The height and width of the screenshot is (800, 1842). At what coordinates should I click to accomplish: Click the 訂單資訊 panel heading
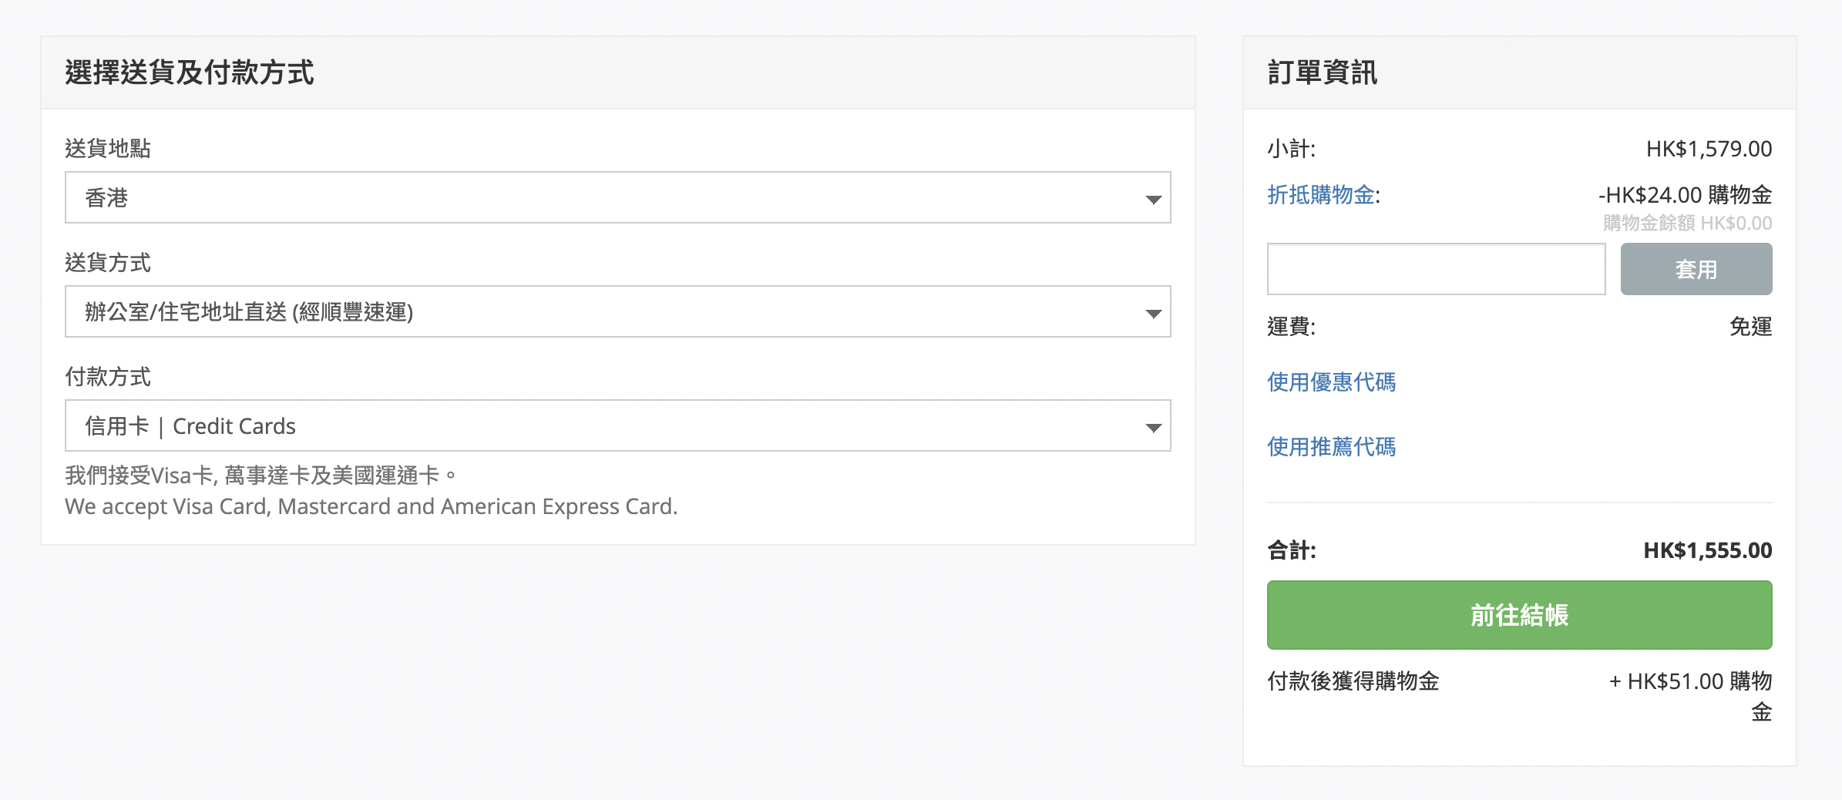pos(1323,72)
